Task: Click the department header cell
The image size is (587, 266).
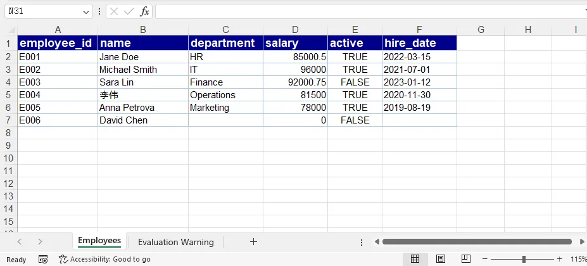Action: [x=225, y=43]
